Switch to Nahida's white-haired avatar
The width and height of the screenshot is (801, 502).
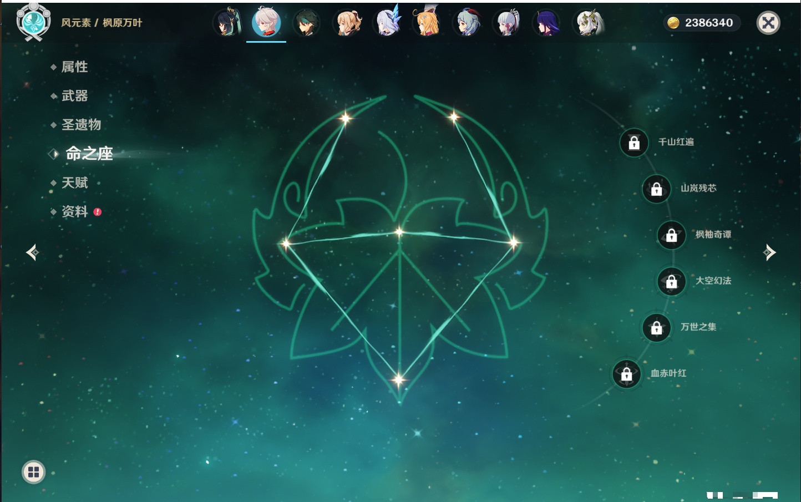[587, 23]
